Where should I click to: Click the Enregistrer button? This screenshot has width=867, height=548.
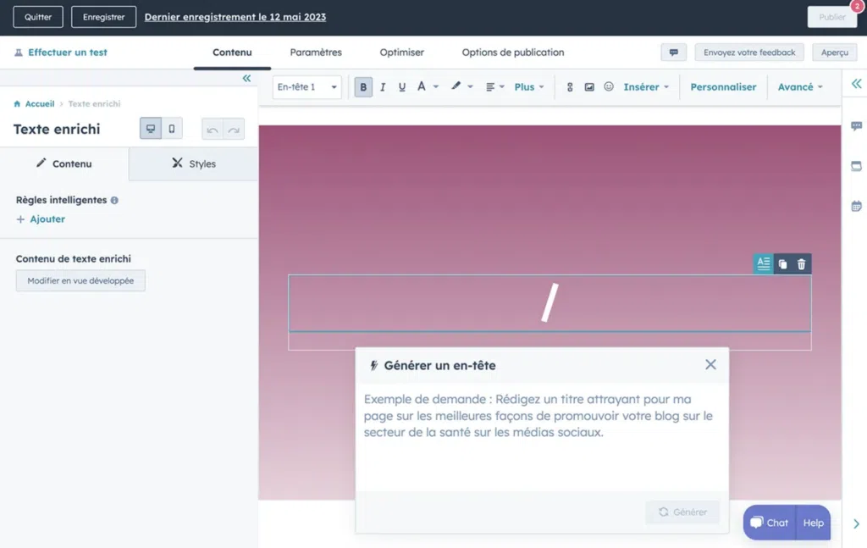pos(103,16)
